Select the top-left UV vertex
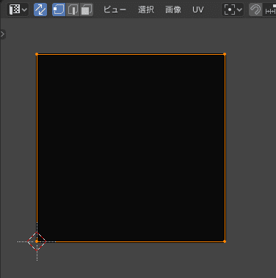 coord(37,54)
